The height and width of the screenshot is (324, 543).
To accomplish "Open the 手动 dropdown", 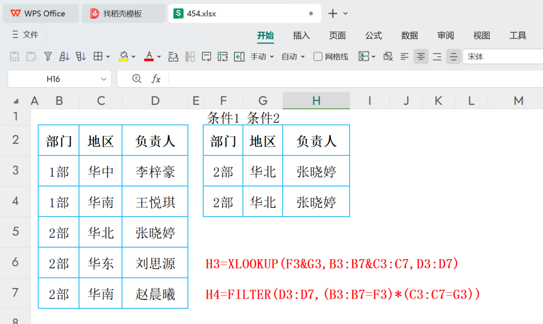I will pos(262,57).
